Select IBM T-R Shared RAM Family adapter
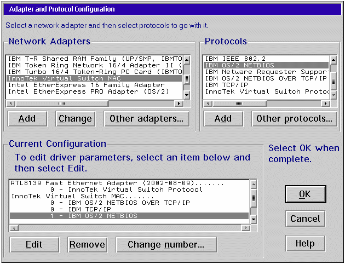The image size is (345, 264). [x=94, y=59]
